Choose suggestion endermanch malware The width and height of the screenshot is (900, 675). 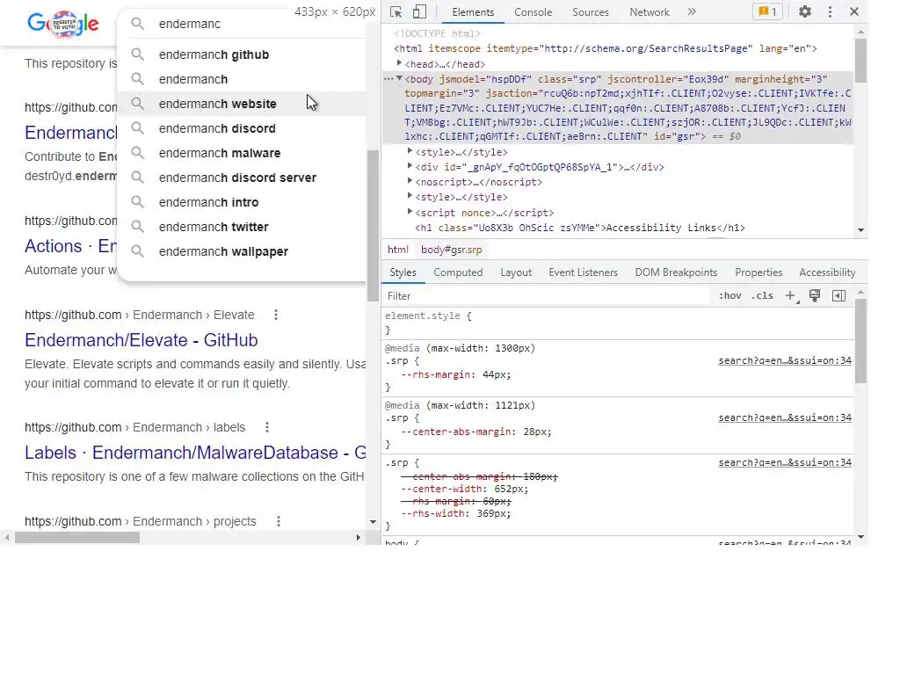[241, 153]
